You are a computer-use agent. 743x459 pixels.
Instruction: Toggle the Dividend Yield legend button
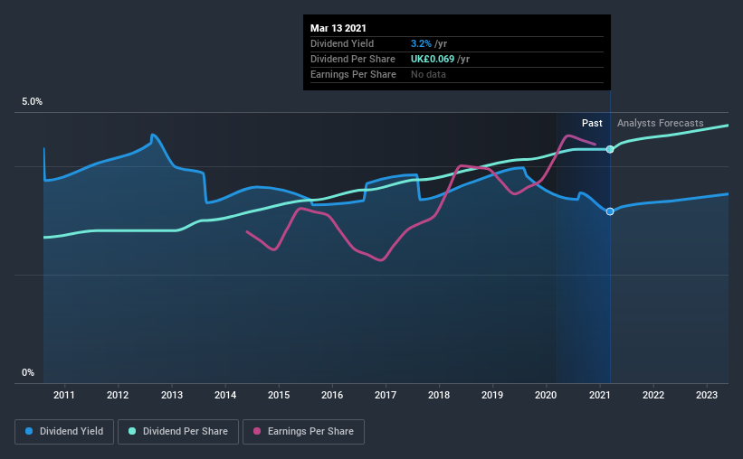tap(64, 432)
